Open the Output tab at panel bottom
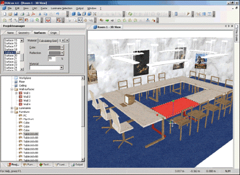This screenshot has height=175, width=240. pos(77,164)
